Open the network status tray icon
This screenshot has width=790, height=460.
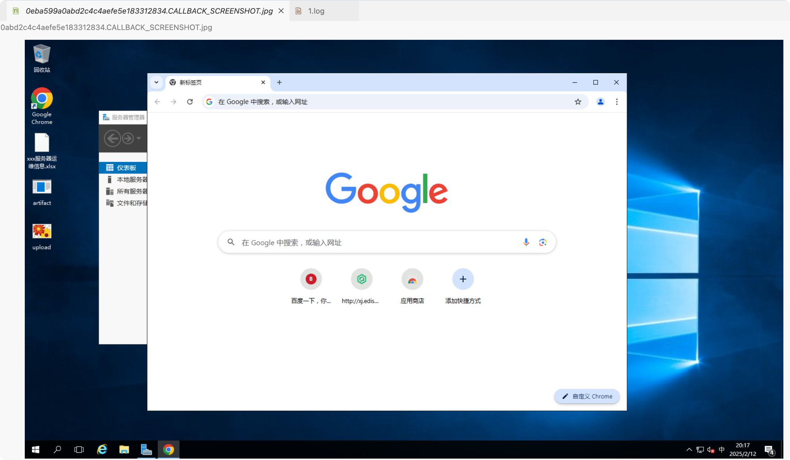pyautogui.click(x=700, y=450)
